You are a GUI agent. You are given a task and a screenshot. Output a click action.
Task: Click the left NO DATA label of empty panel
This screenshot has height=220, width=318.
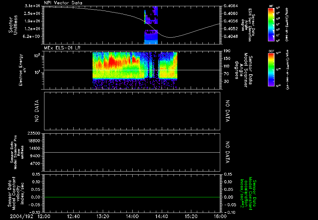point(37,111)
